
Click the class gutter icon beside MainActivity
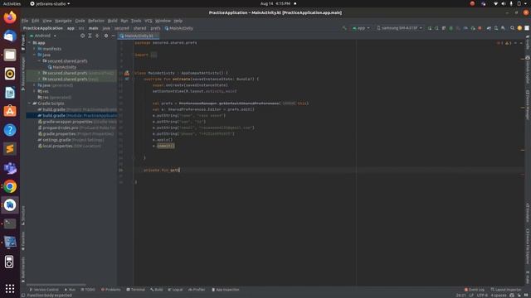pyautogui.click(x=127, y=73)
